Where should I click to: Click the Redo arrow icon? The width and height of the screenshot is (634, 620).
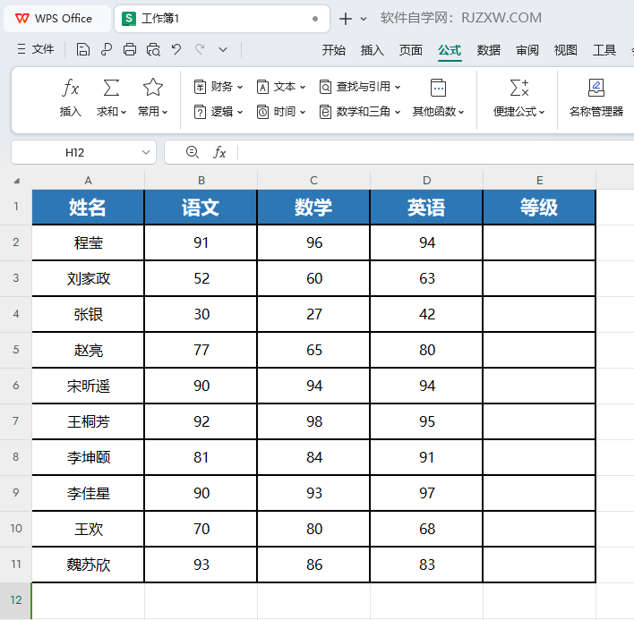tap(200, 49)
